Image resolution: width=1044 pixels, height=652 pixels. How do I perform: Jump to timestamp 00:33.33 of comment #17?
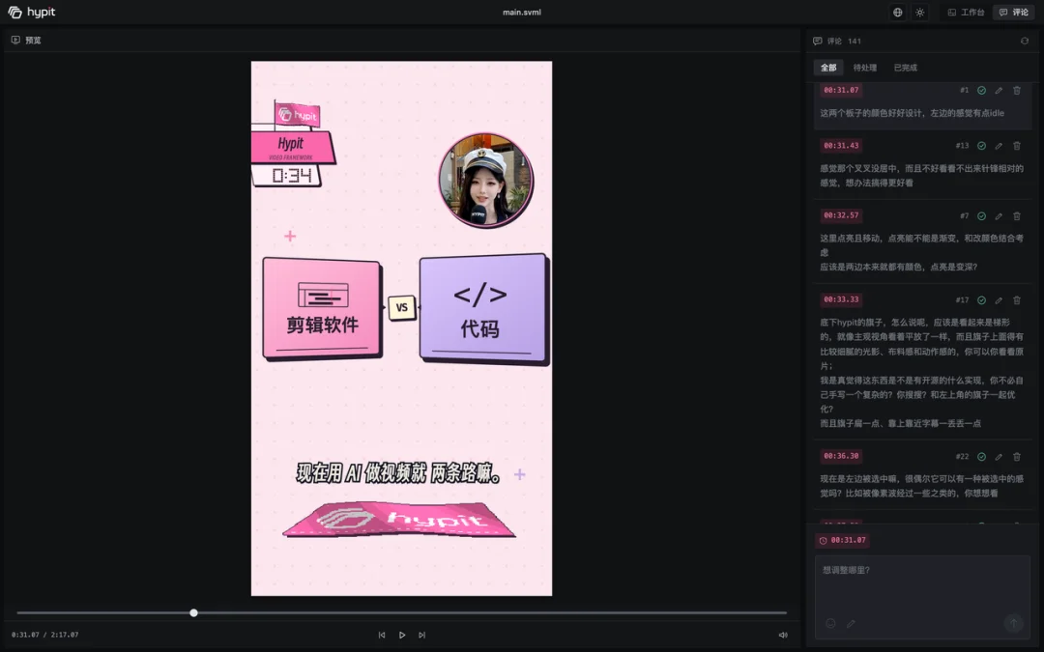pyautogui.click(x=841, y=299)
